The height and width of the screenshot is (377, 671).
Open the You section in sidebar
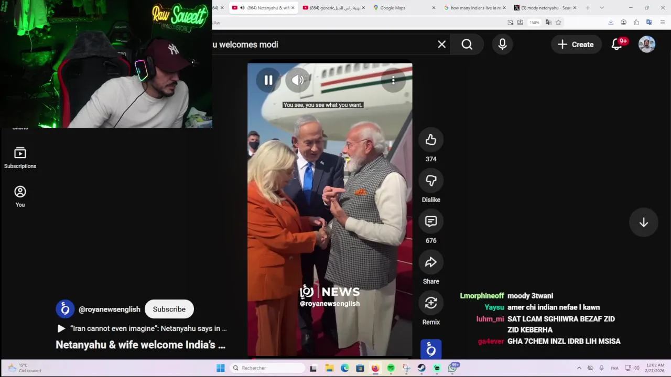pos(20,196)
